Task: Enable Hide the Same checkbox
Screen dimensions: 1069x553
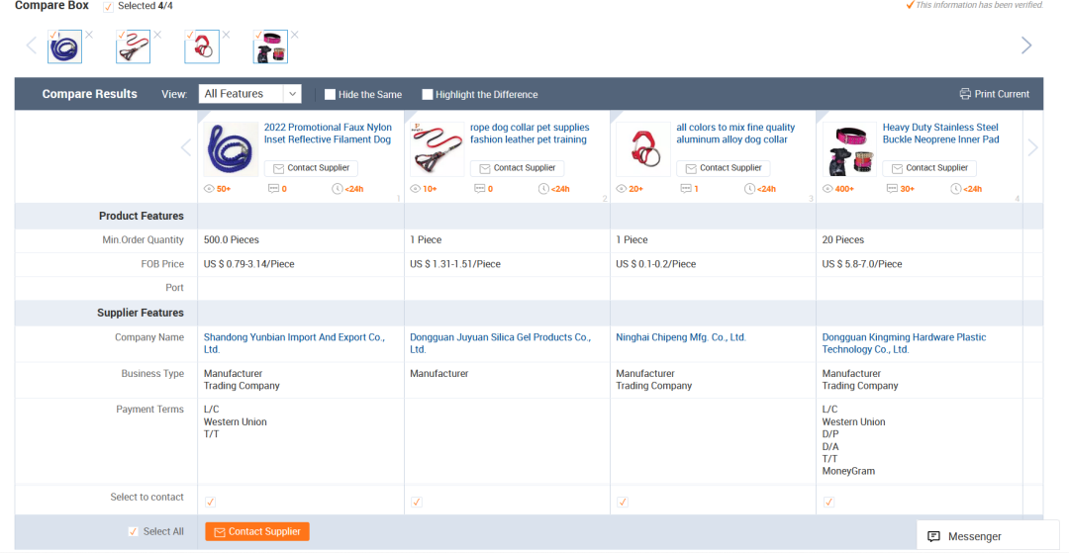Action: tap(330, 95)
